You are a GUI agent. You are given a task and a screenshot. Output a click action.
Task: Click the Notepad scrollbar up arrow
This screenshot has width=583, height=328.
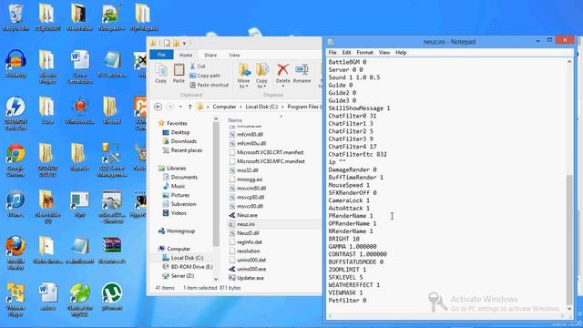pos(568,62)
